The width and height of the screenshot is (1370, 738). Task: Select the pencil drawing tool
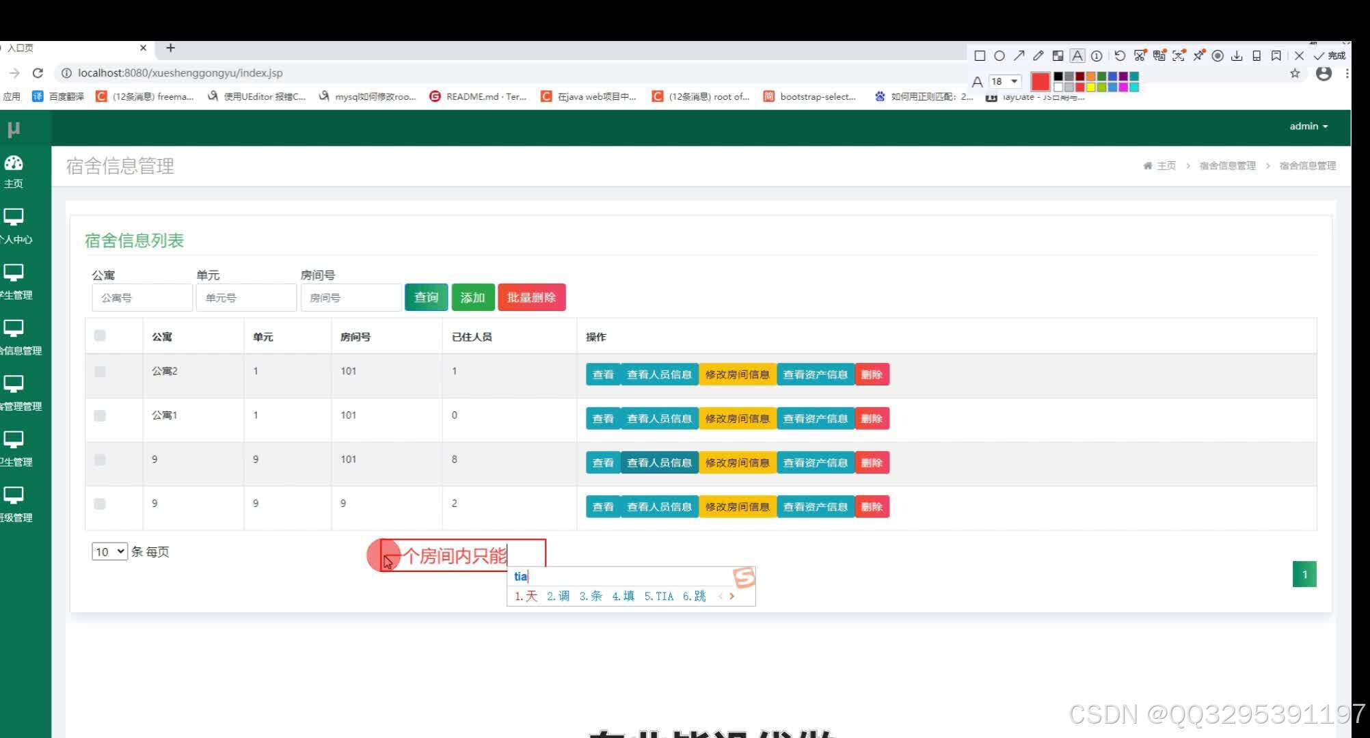coord(1038,56)
